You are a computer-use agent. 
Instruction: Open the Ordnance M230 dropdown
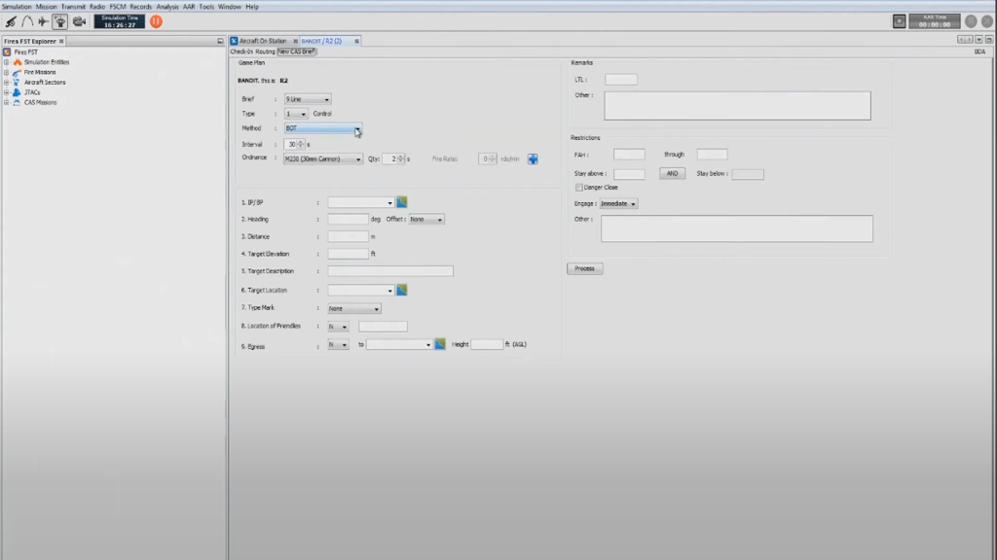tap(358, 158)
